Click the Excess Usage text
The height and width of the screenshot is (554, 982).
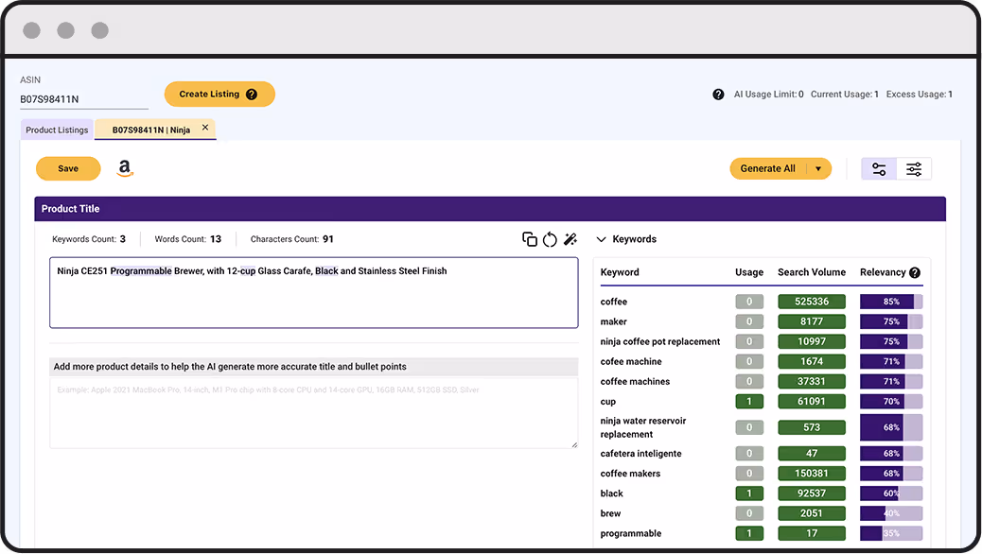[919, 95]
